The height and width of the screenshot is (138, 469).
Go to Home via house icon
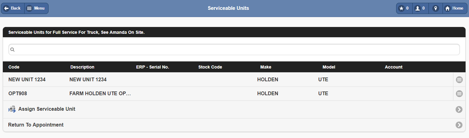click(x=448, y=8)
